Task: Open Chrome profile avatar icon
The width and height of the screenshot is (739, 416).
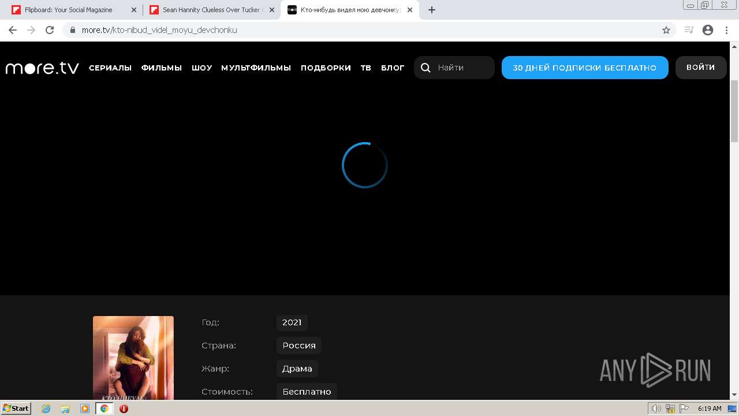Action: (x=708, y=30)
